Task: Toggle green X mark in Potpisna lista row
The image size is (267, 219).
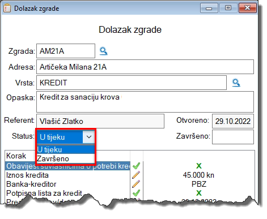Action: pos(199,193)
